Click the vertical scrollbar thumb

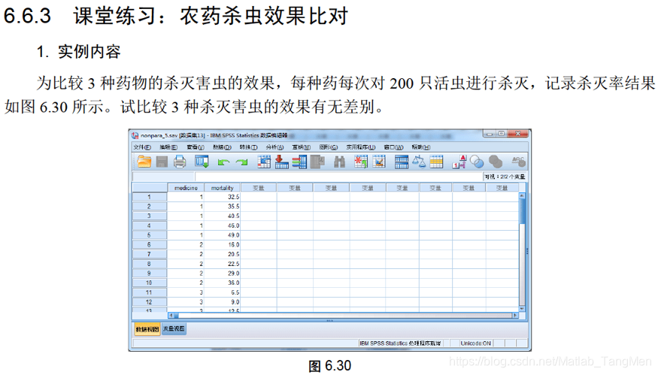[522, 211]
